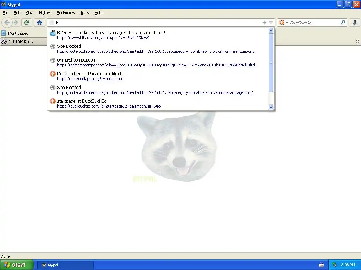Reload the page with the refresh icon
The width and height of the screenshot is (361, 270).
pos(27,22)
